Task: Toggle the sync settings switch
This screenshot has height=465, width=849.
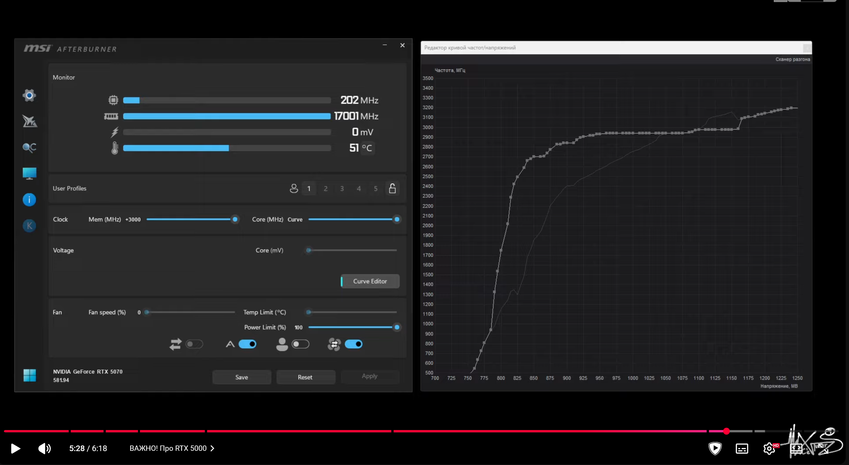Action: (194, 344)
